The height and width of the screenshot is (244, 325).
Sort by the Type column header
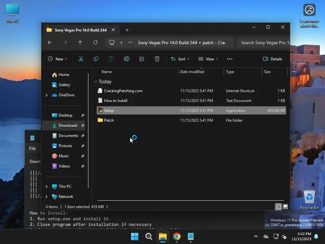click(230, 72)
